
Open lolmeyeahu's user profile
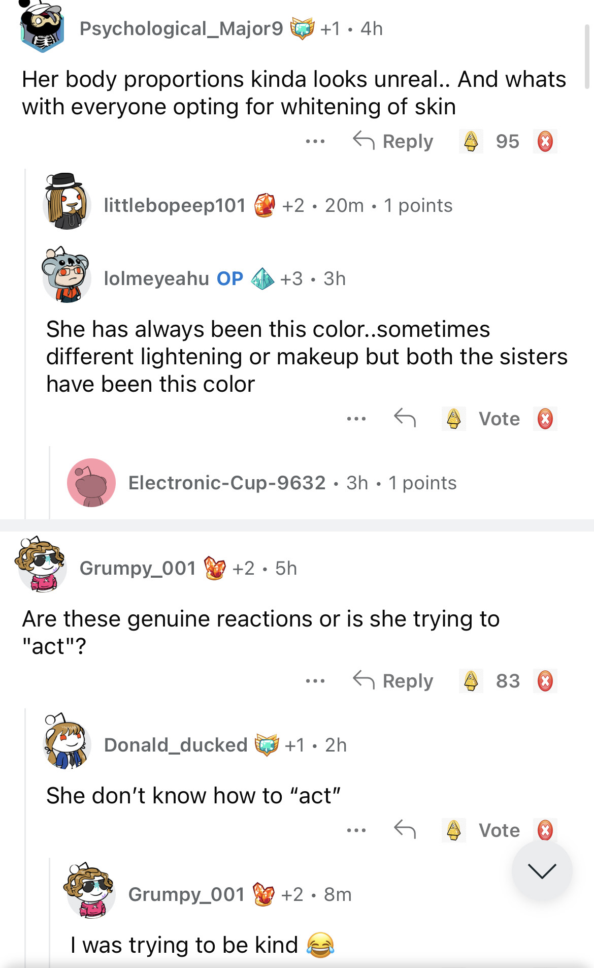click(156, 278)
